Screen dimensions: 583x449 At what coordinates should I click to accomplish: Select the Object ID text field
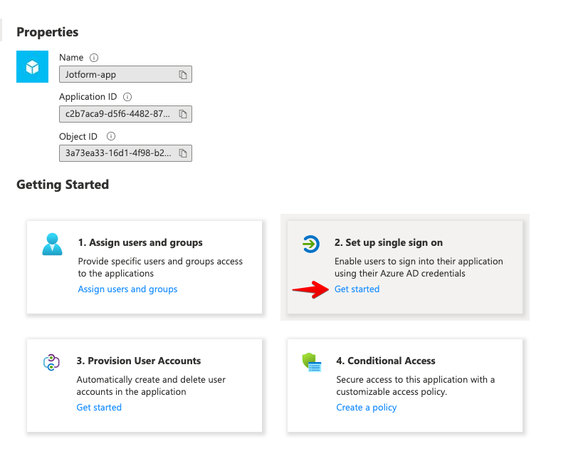(125, 153)
